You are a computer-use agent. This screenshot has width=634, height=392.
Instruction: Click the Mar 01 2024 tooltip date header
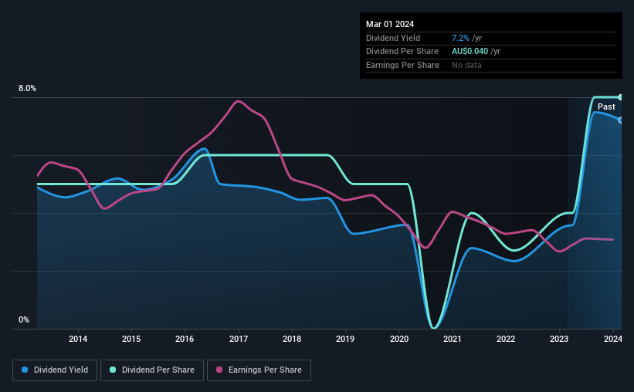(x=390, y=24)
